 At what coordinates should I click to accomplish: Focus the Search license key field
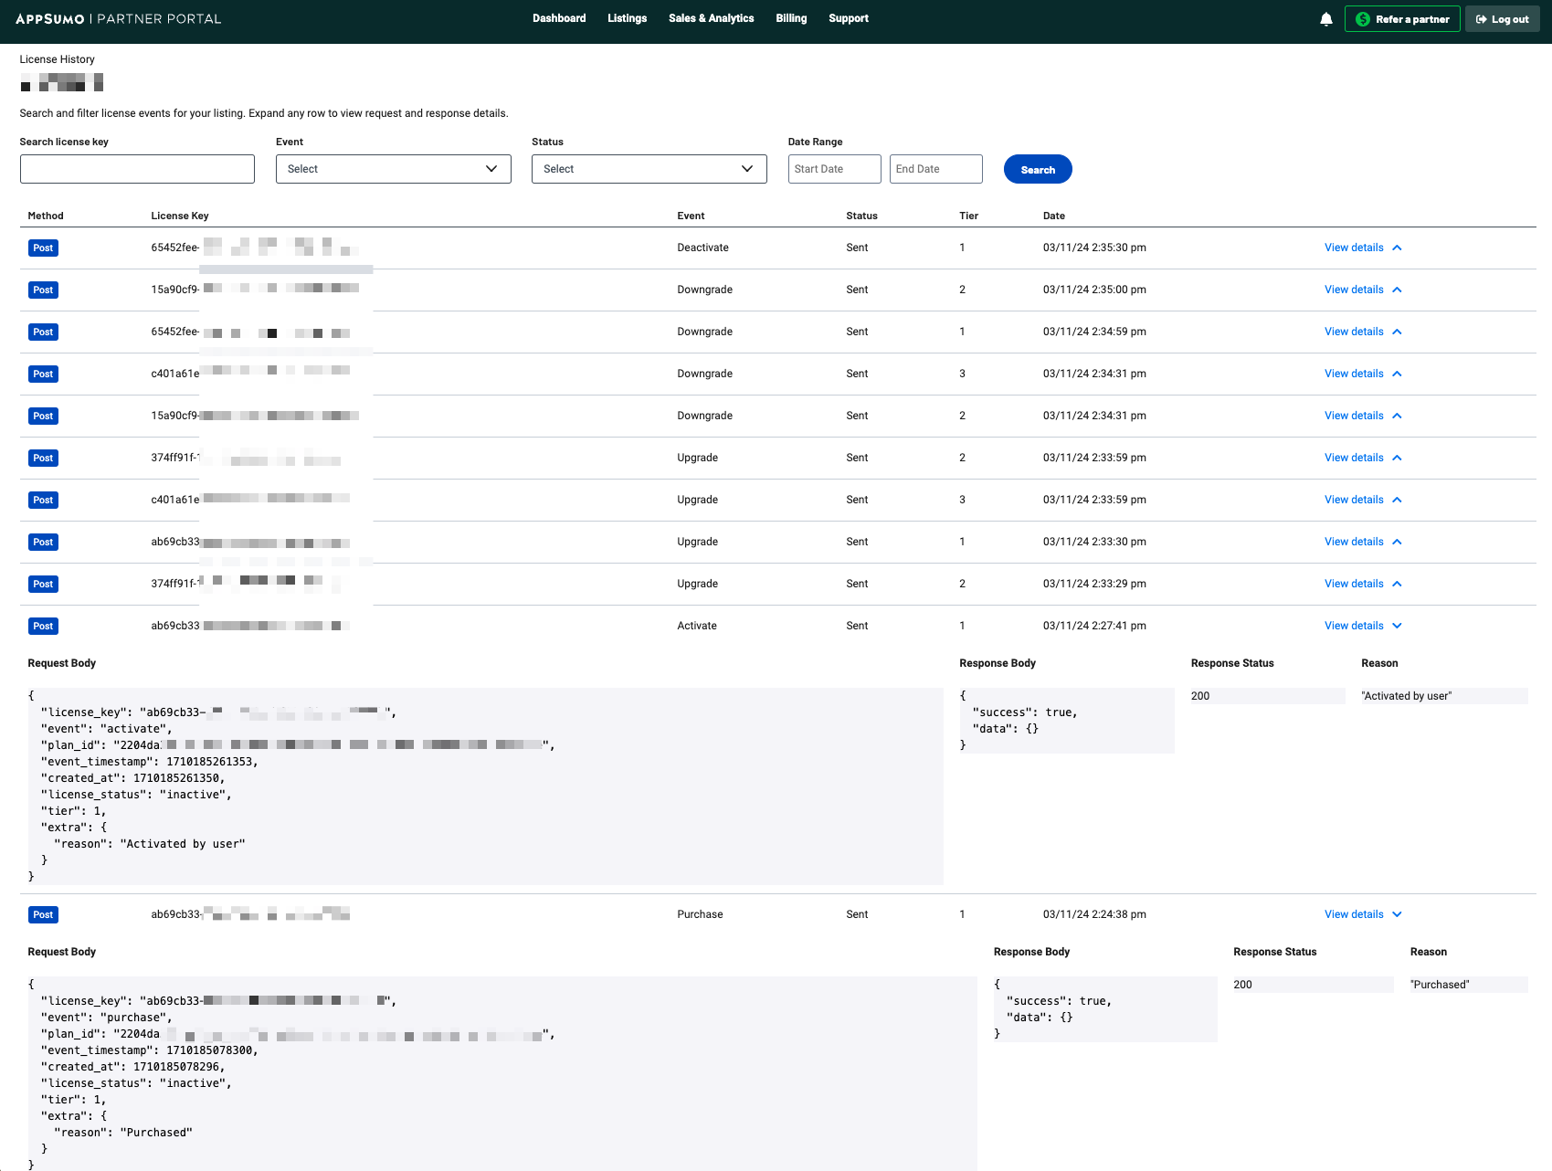[137, 169]
